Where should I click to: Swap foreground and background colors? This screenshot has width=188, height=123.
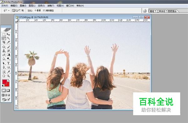point(8,80)
